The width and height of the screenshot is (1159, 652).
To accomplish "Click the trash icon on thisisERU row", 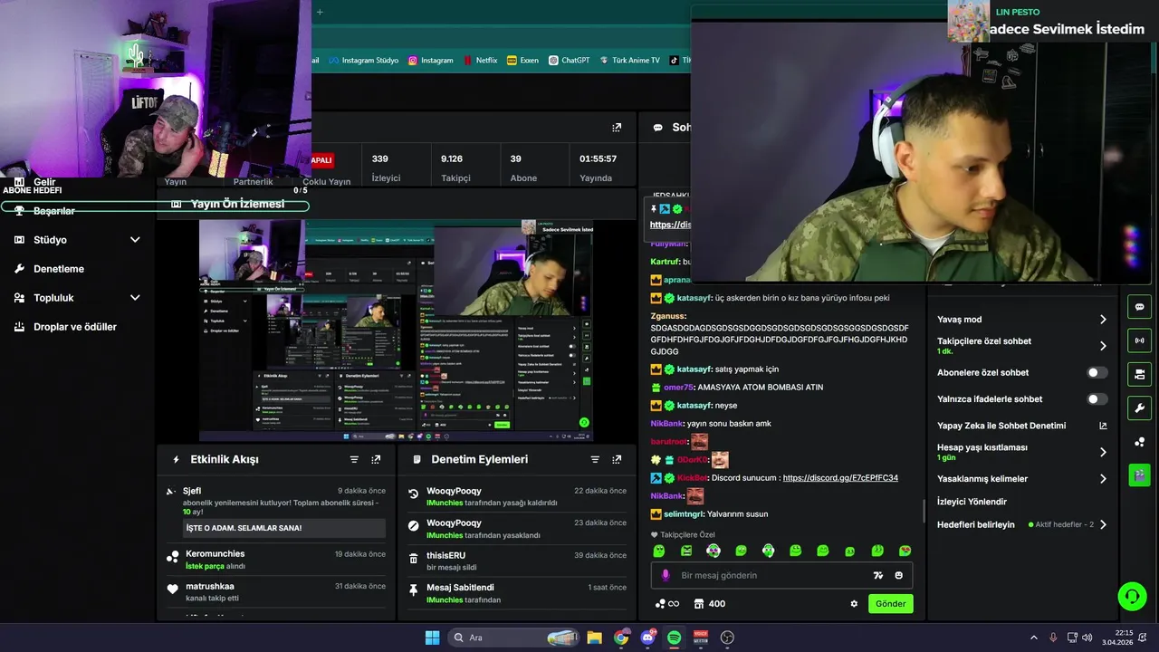I will (414, 557).
